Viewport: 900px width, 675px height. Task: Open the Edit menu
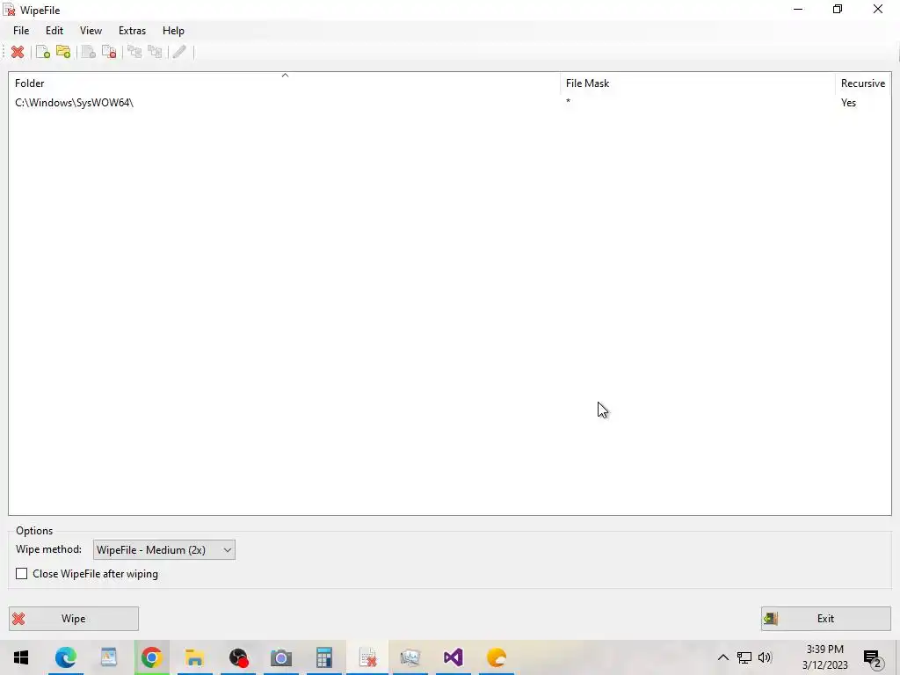tap(54, 31)
